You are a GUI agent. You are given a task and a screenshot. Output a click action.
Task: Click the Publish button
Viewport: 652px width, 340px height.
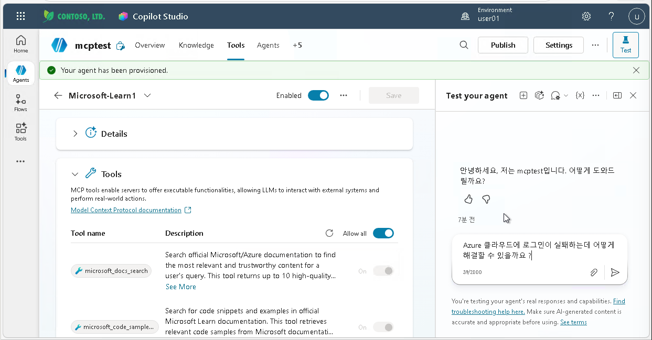tap(503, 45)
